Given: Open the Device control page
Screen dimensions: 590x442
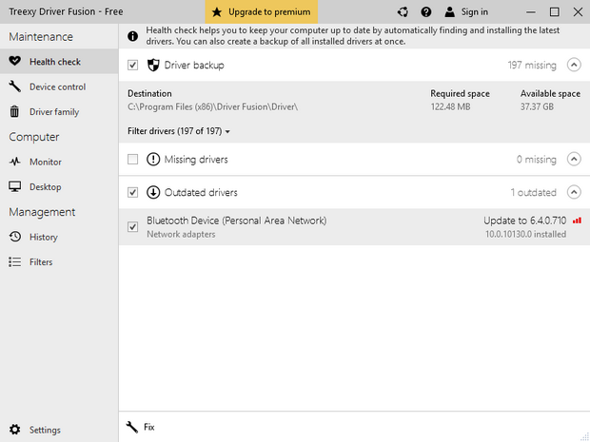Looking at the screenshot, I should [57, 86].
